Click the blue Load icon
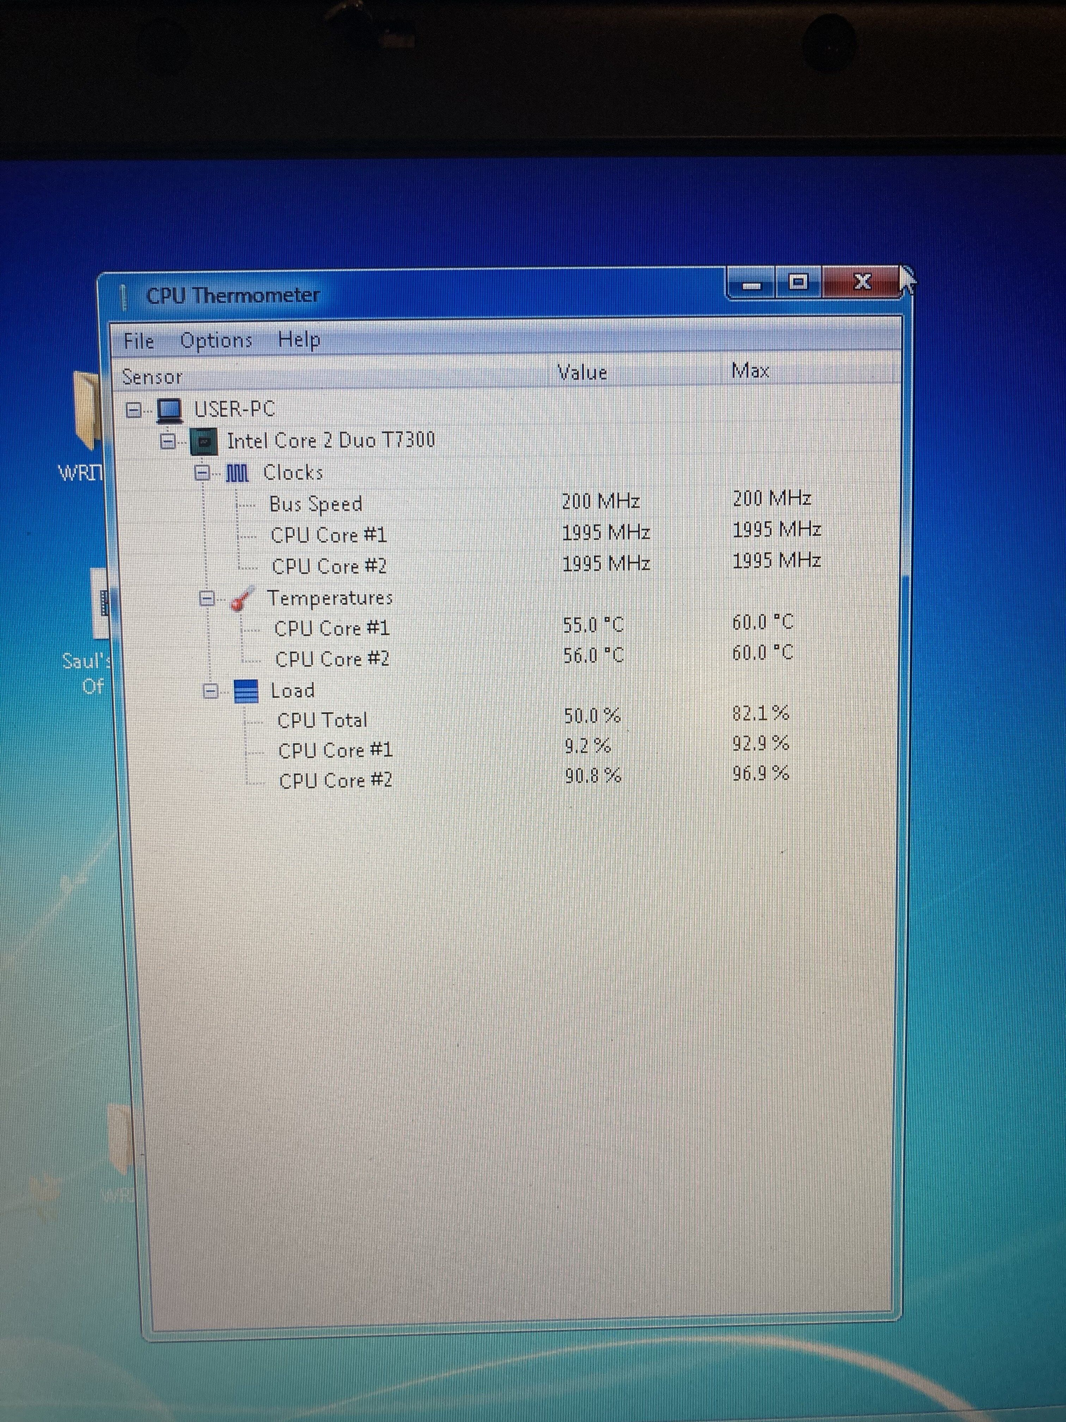The width and height of the screenshot is (1066, 1422). pyautogui.click(x=246, y=692)
